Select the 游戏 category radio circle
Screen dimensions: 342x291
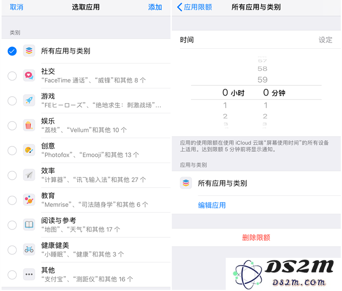pyautogui.click(x=12, y=101)
